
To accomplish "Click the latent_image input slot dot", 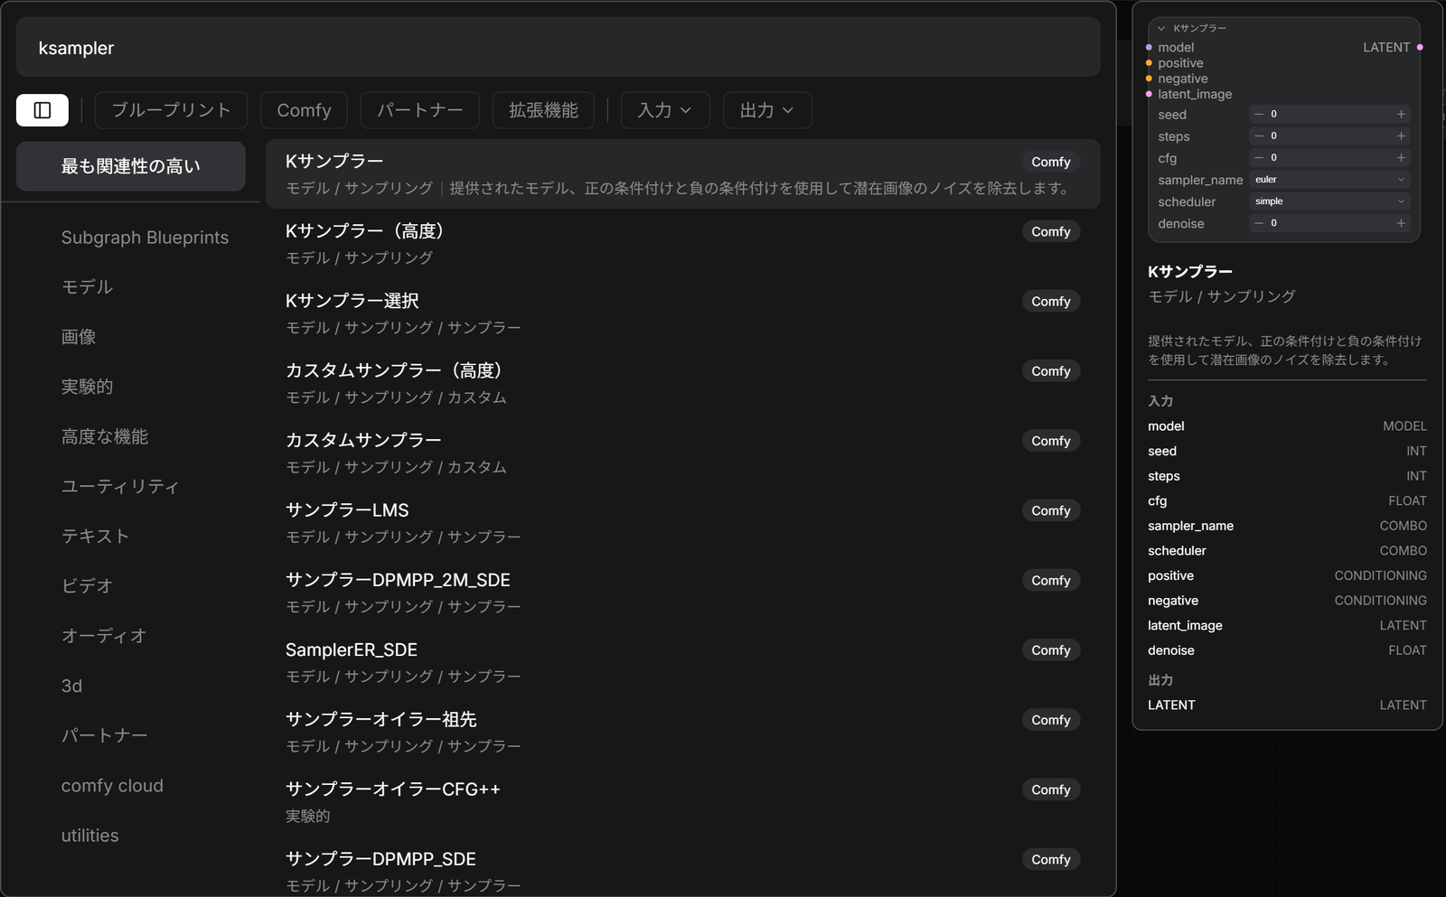I will pos(1149,94).
